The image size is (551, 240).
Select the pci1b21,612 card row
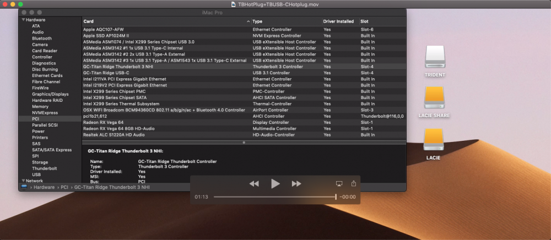coord(244,116)
